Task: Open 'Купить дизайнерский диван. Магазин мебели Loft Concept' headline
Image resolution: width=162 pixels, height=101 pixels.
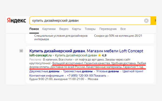Action: 86,51
